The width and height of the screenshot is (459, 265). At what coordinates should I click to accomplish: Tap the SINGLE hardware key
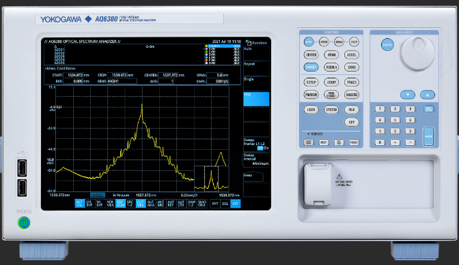(339, 42)
